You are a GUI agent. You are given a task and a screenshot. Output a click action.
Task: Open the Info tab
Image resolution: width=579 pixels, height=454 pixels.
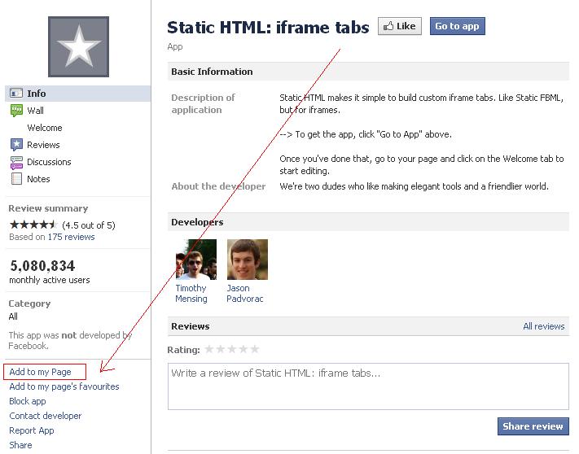[x=78, y=94]
